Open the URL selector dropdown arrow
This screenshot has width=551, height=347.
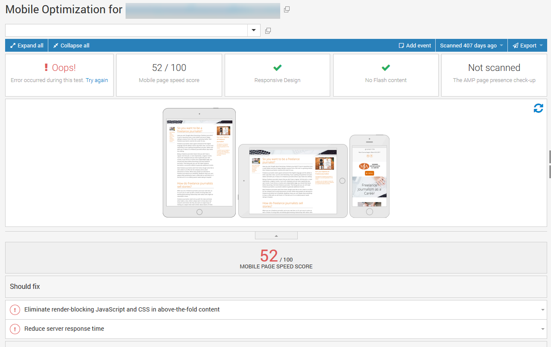pyautogui.click(x=254, y=30)
